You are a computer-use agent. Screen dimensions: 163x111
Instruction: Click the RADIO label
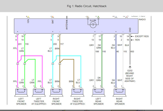click(142, 19)
